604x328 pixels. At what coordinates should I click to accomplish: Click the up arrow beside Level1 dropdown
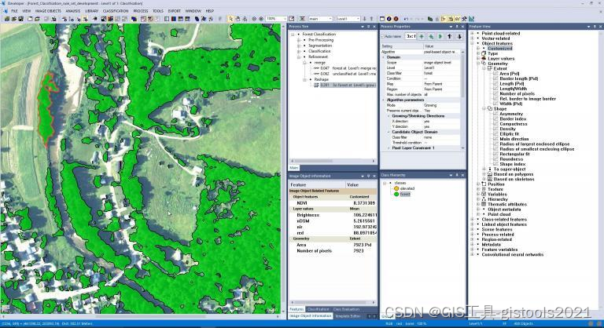(x=372, y=19)
